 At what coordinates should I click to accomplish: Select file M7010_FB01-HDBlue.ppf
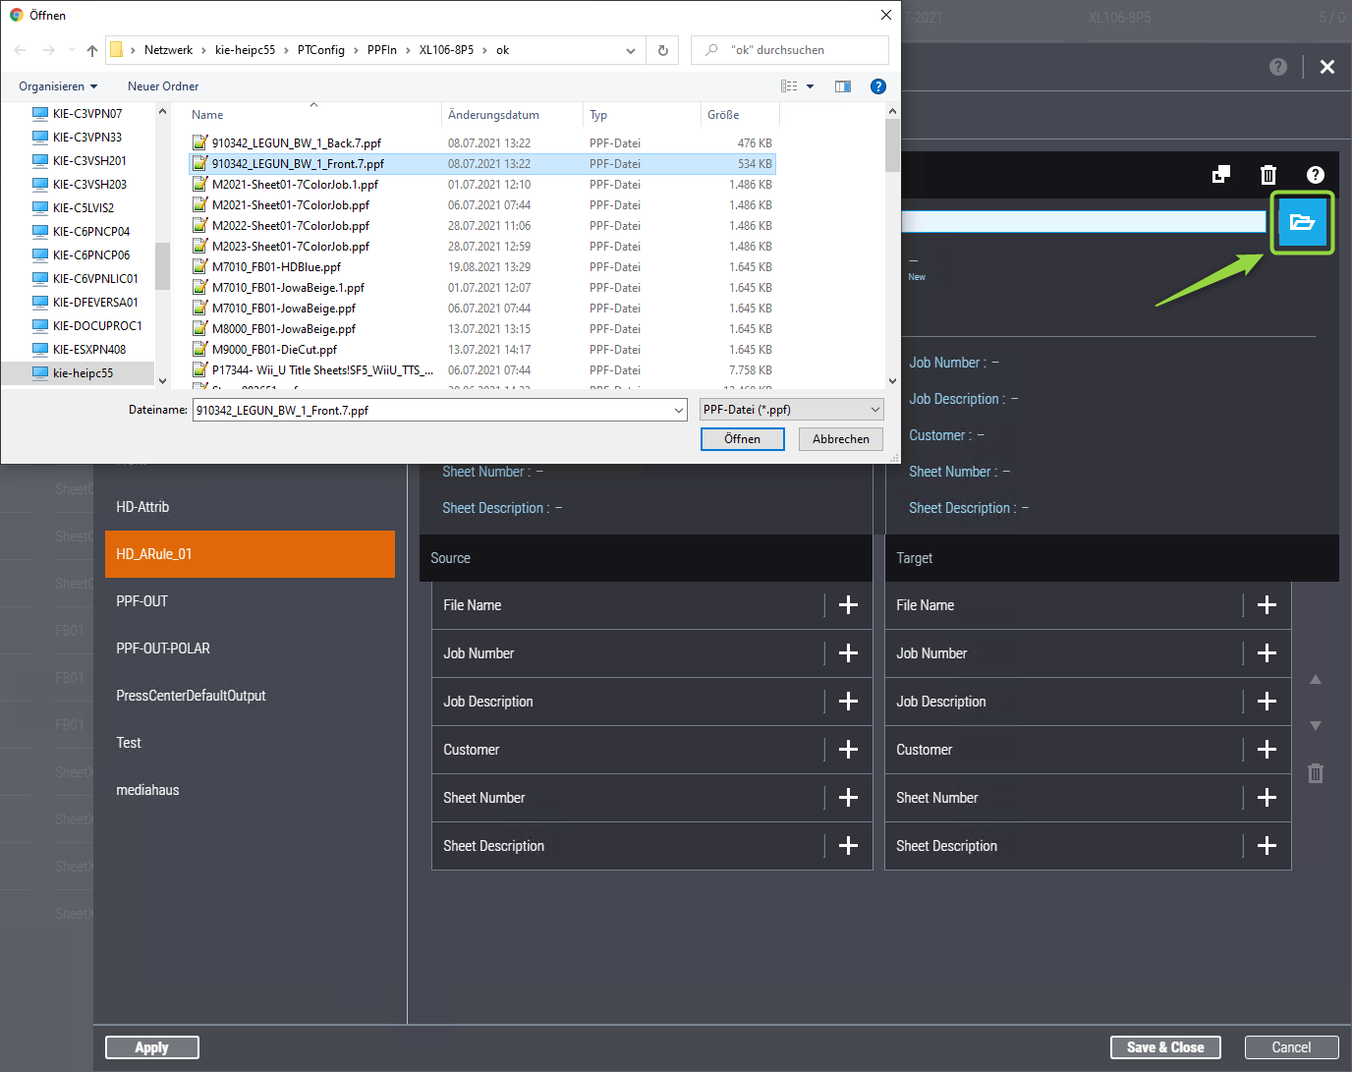click(x=276, y=267)
